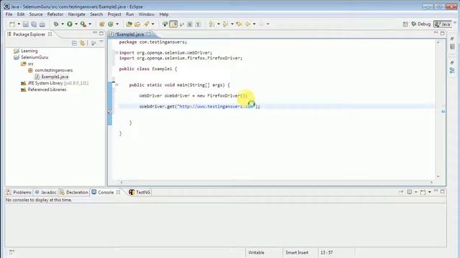The image size is (460, 258).
Task: Open the Search dropdown arrow
Action: point(153,24)
